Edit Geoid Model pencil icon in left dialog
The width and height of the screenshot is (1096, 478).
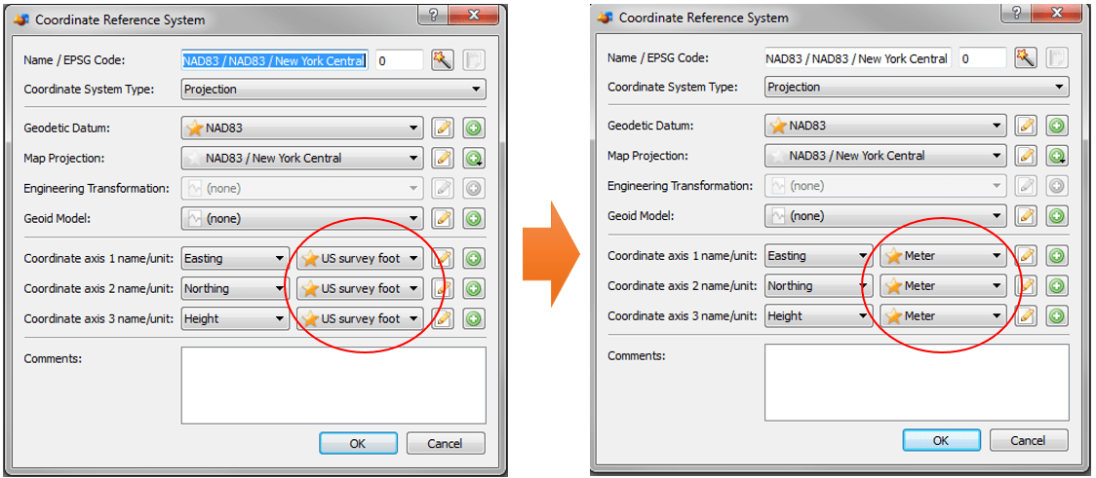pyautogui.click(x=442, y=218)
